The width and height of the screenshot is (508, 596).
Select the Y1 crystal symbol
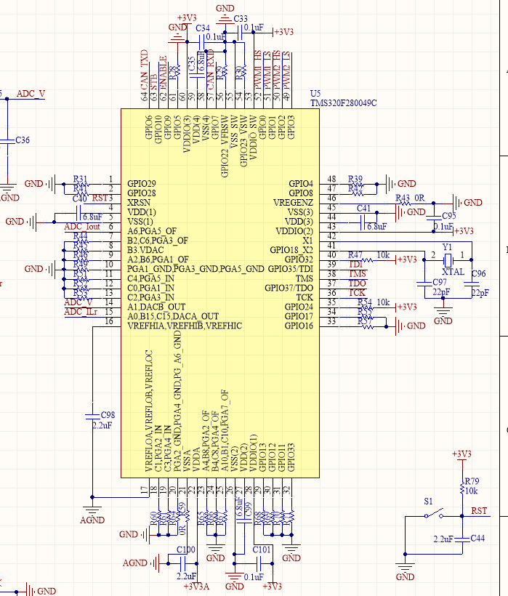[448, 260]
